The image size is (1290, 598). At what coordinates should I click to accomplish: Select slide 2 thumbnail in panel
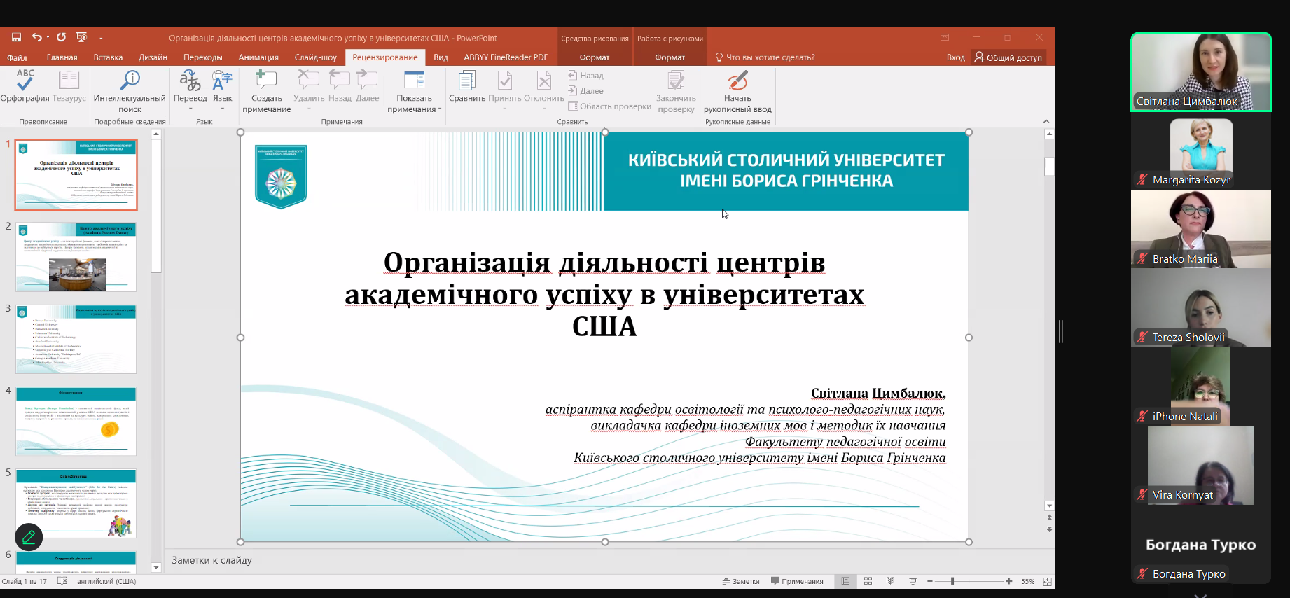[76, 257]
